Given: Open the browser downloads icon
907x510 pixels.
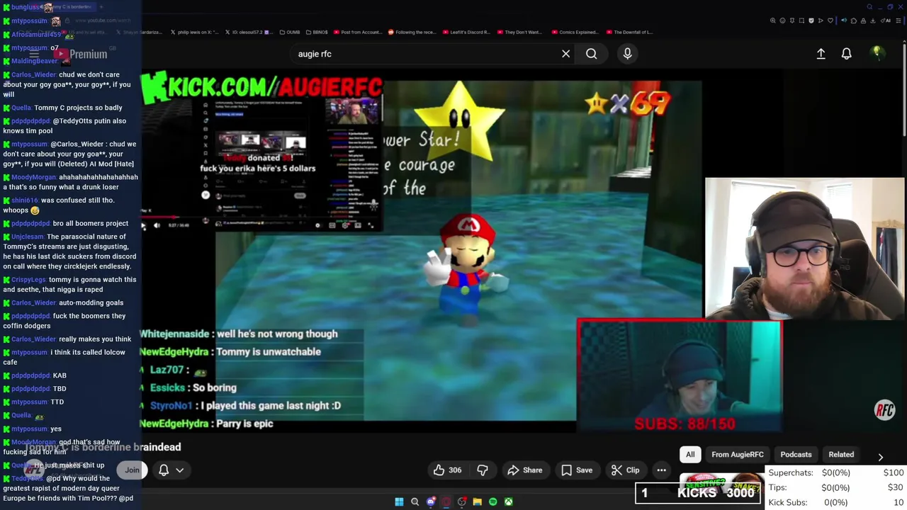Looking at the screenshot, I should 873,21.
